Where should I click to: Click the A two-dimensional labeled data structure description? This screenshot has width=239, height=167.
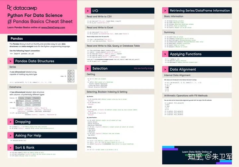click(x=27, y=93)
